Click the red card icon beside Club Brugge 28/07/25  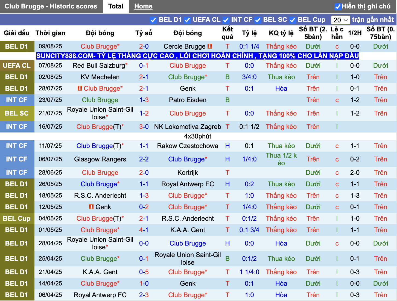coord(80,88)
